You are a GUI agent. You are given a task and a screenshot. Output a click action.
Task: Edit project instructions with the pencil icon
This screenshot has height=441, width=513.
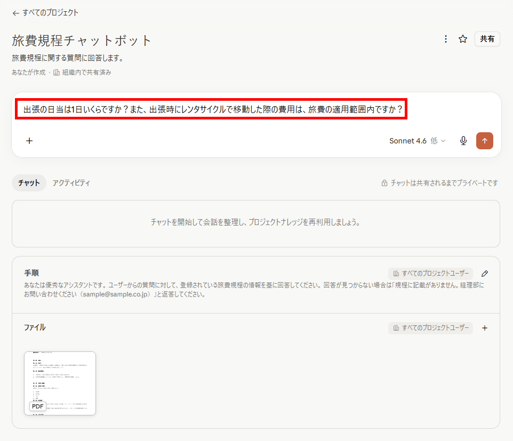(x=485, y=274)
